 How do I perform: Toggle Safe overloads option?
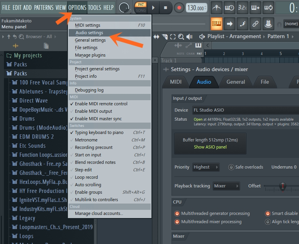tap(231, 167)
